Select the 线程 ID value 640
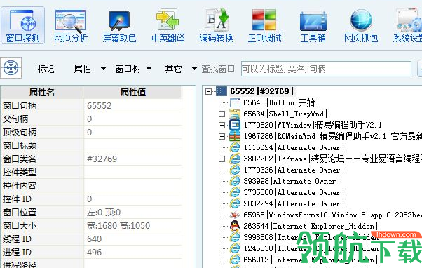422x268 pixels. 132,239
